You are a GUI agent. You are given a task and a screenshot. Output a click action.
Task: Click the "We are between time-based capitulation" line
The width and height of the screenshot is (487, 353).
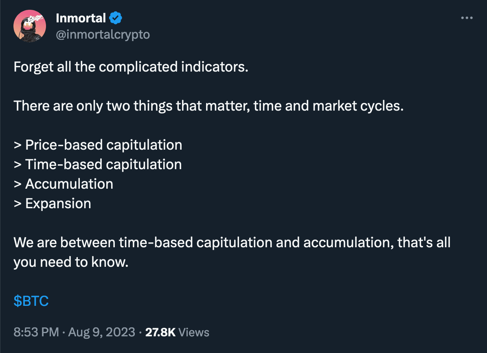[163, 242]
